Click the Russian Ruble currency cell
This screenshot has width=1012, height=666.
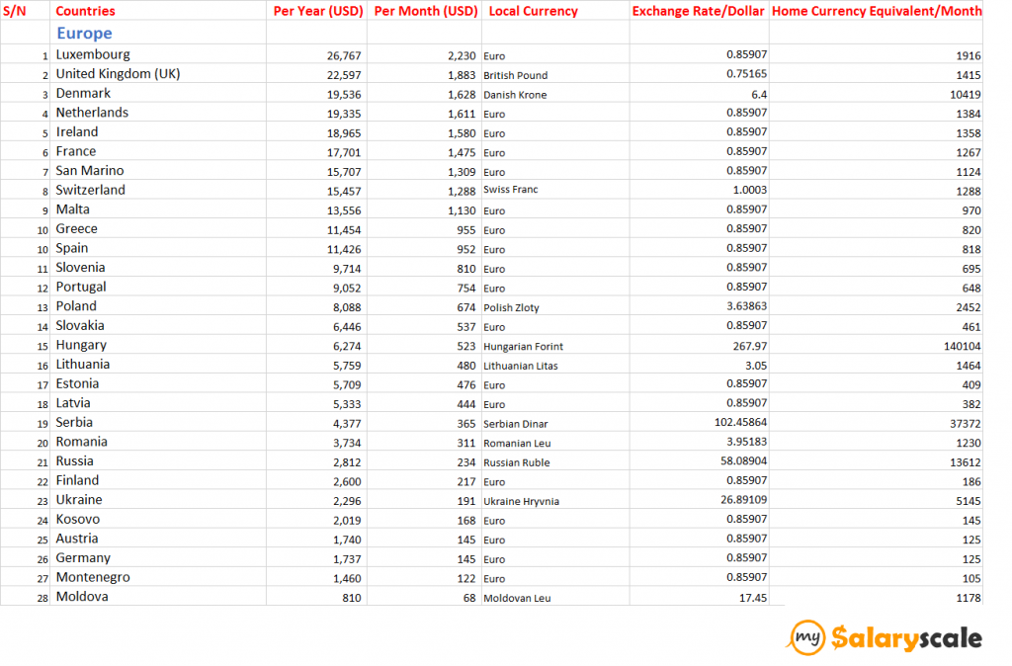(x=516, y=462)
